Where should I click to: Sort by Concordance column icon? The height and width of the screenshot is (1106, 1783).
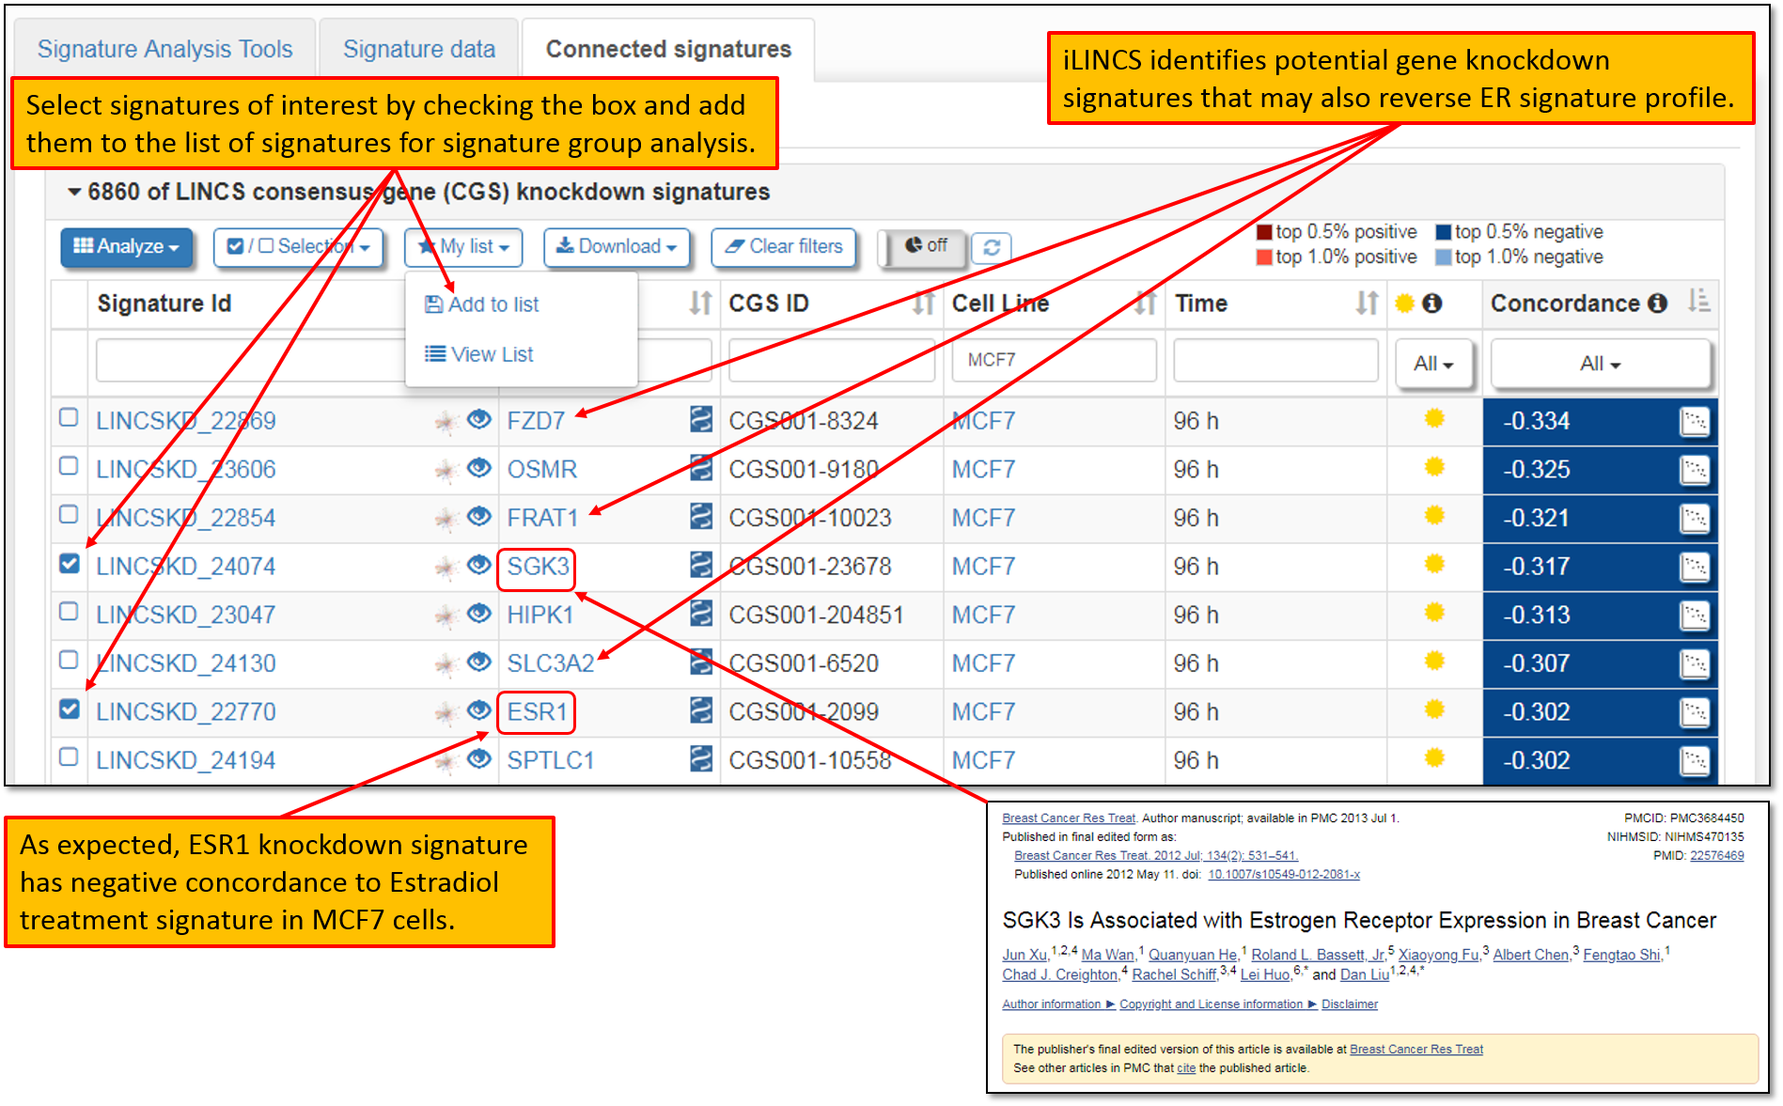[1697, 302]
